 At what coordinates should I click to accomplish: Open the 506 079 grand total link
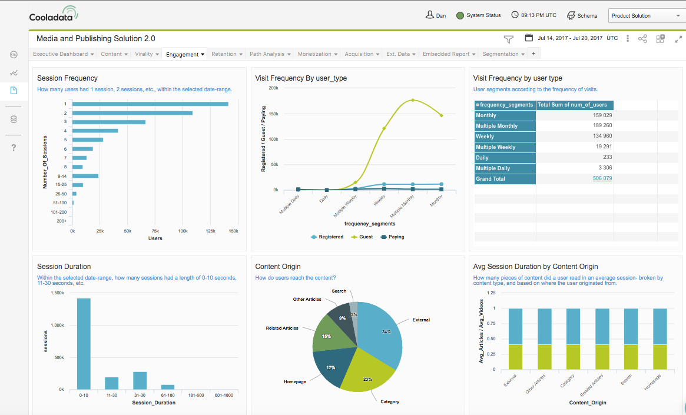click(602, 178)
